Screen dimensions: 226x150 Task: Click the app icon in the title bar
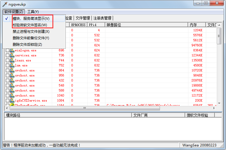[5, 5]
